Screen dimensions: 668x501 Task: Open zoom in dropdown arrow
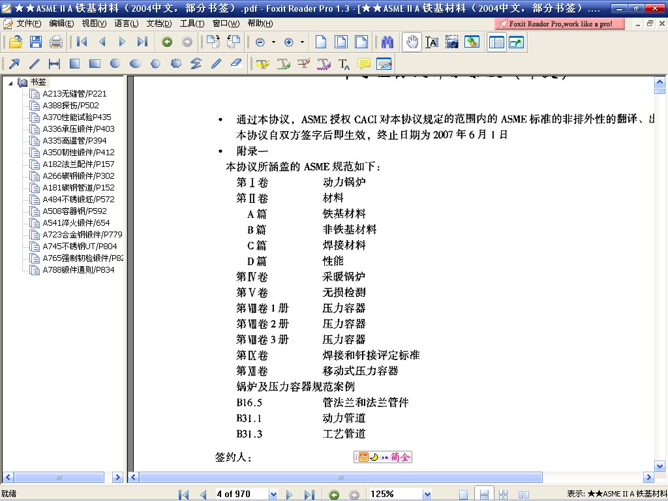(x=302, y=42)
